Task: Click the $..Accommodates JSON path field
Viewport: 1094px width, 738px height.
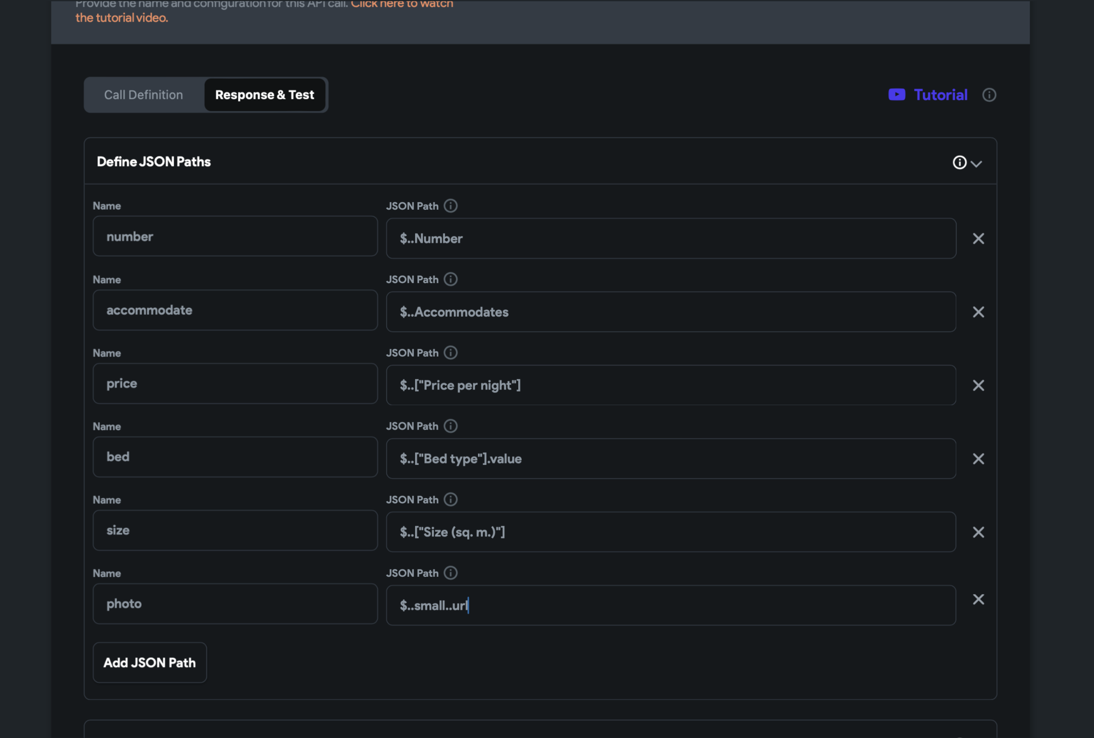Action: [670, 312]
